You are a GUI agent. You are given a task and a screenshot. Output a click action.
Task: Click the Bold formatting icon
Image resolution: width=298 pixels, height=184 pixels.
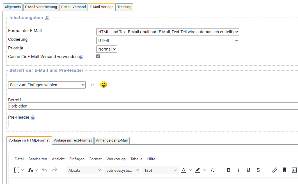pos(229,170)
